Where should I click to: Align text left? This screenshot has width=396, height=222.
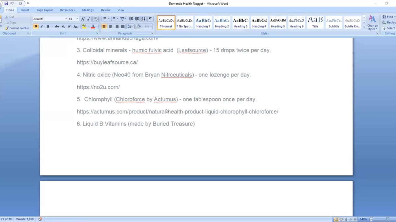coord(105,27)
